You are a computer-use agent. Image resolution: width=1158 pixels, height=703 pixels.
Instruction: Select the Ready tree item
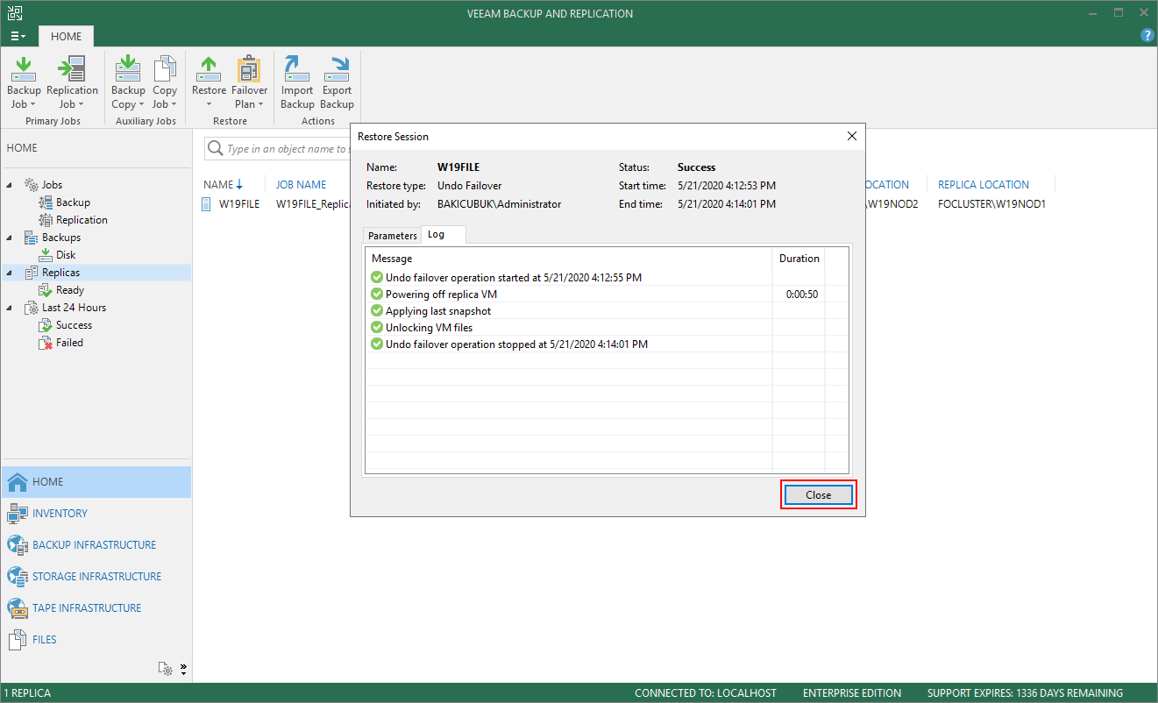point(61,290)
